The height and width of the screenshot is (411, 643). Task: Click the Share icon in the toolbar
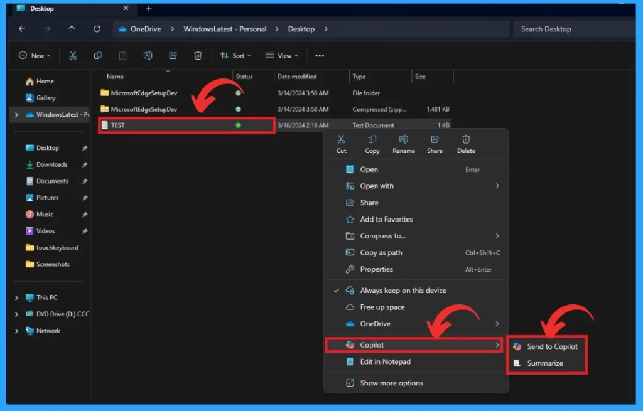[x=173, y=55]
